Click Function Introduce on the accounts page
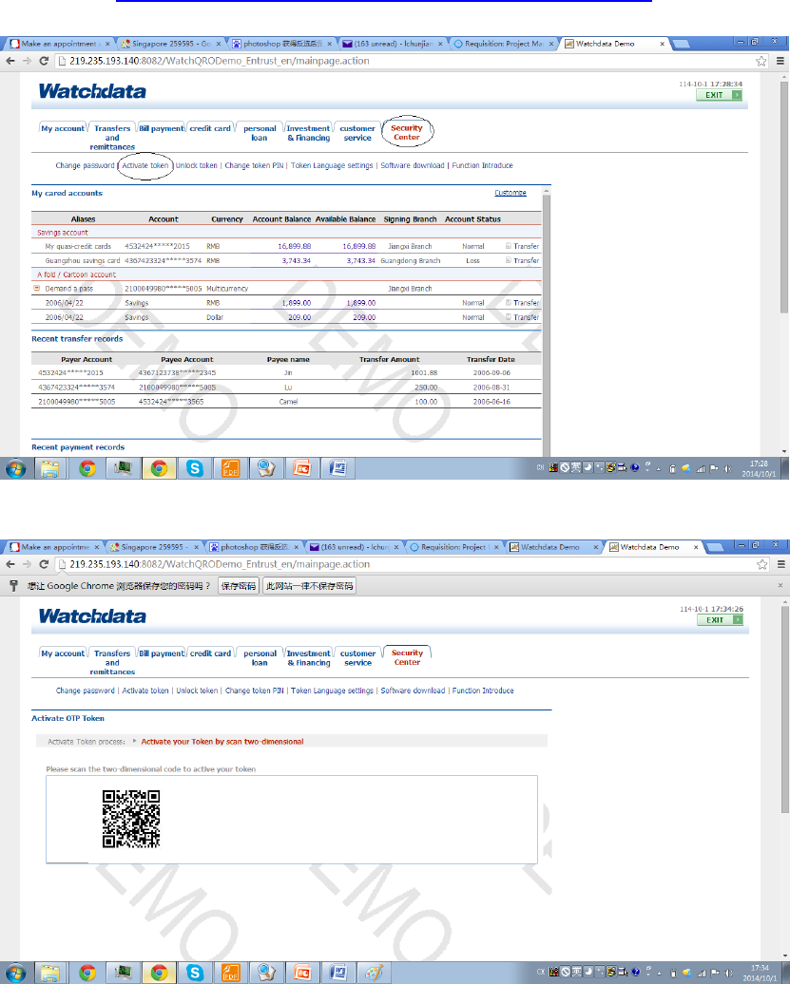790x984 pixels. [482, 165]
